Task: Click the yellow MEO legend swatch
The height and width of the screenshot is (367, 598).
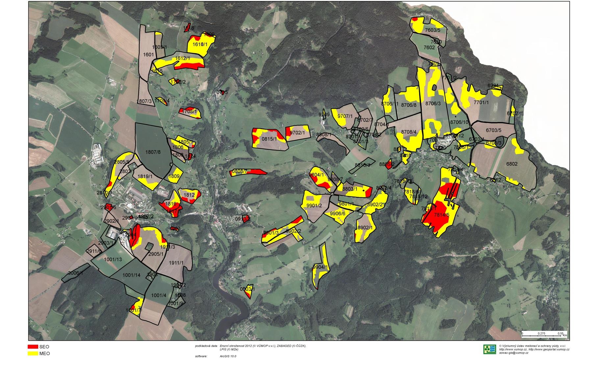Action: (x=33, y=354)
